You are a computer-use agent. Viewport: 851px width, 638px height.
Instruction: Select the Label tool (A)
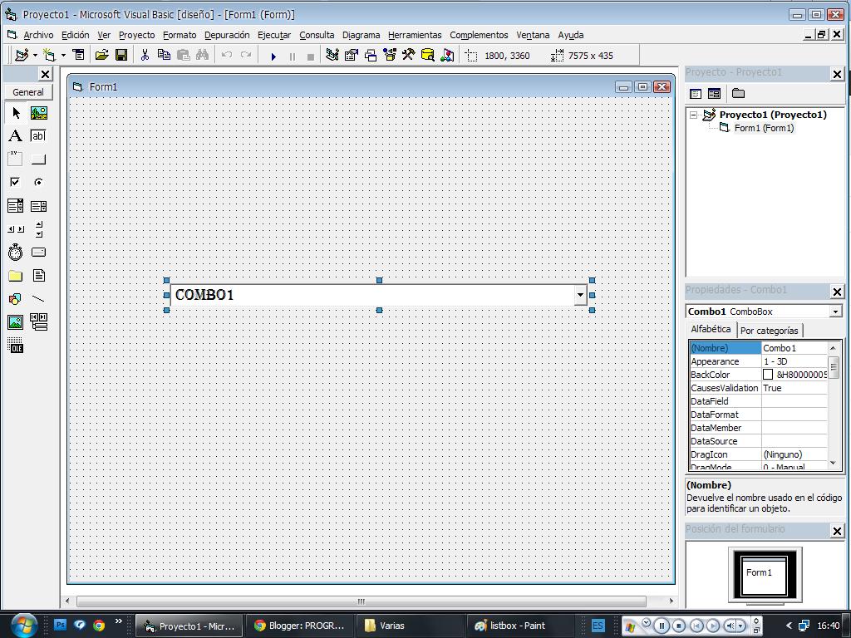(16, 135)
